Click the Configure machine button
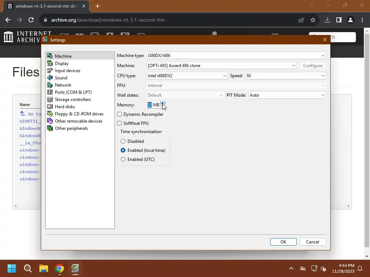Screen dimensions: 370x277 coord(313,66)
